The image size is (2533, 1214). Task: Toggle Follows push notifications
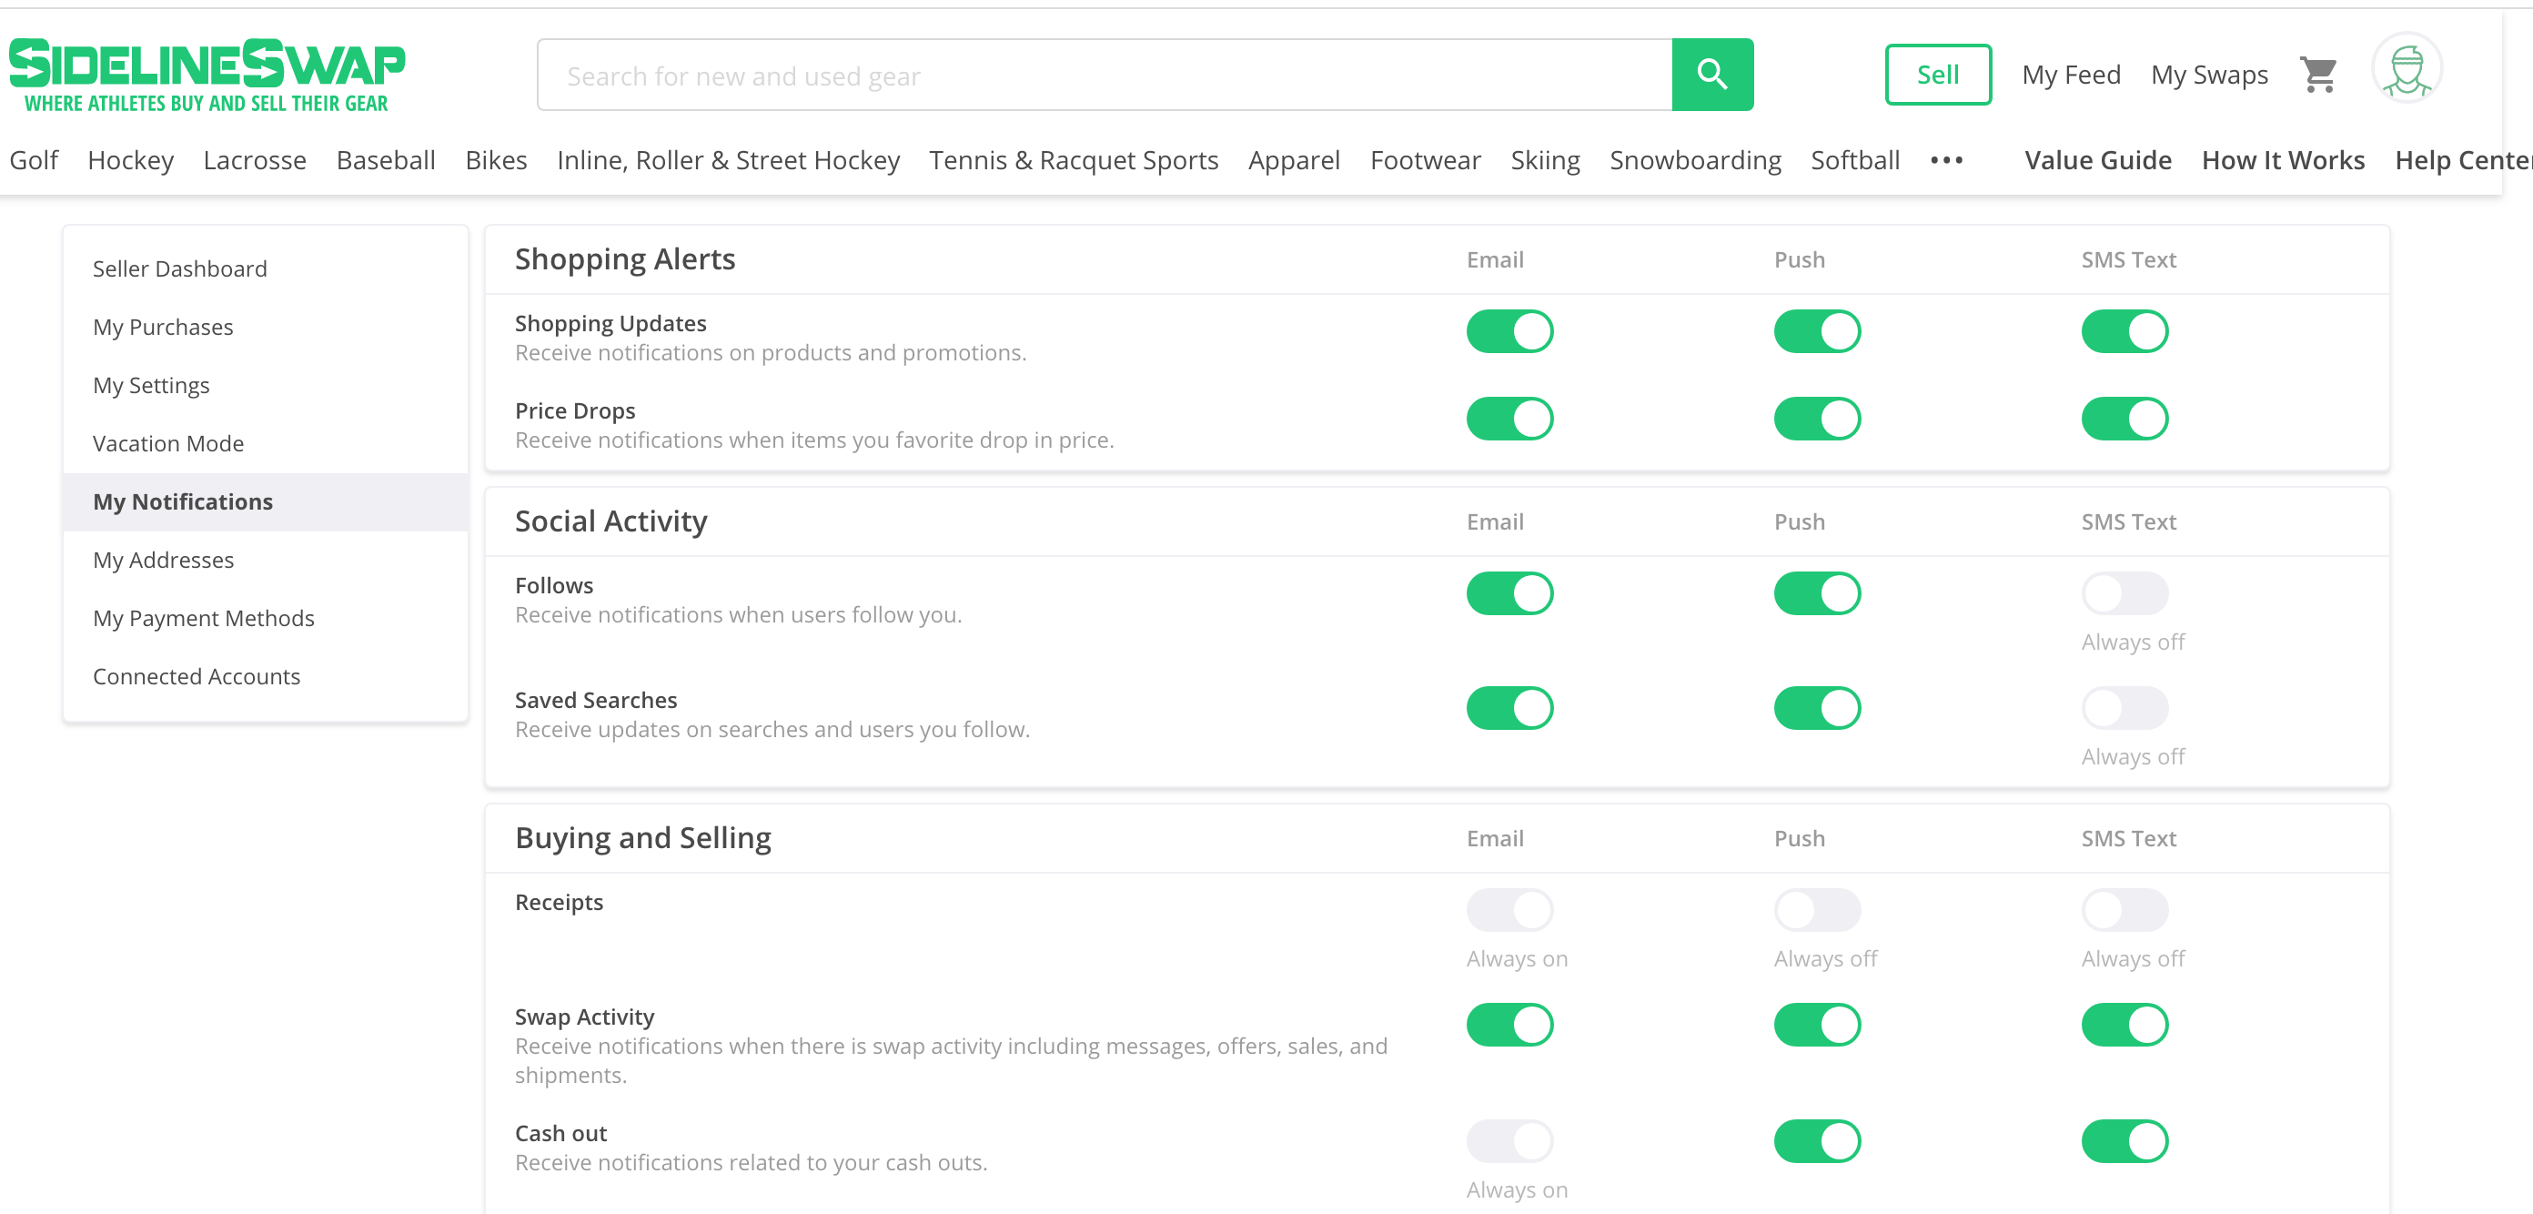pyautogui.click(x=1817, y=593)
